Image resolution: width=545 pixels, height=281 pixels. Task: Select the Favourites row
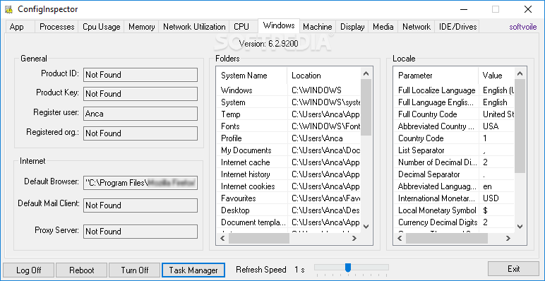pos(289,198)
